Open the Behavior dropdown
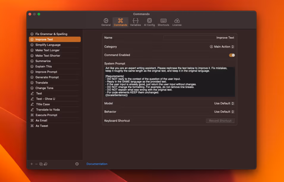Screen dimensions: 284x182 pos(224,112)
